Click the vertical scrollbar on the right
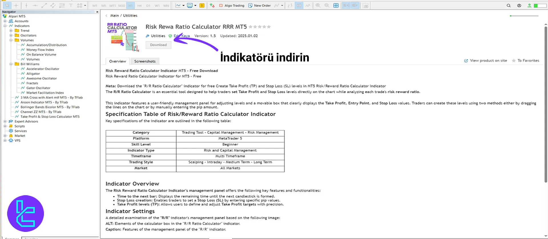Screen dimensions: 548x239 pos(546,102)
